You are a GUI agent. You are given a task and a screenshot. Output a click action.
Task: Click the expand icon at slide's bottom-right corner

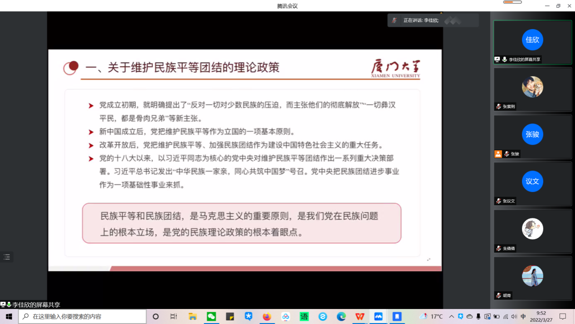[429, 260]
